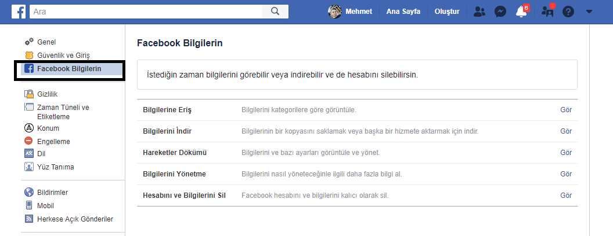Click the Bilgilerini Yönetme row title
The image size is (613, 236).
pyautogui.click(x=174, y=174)
